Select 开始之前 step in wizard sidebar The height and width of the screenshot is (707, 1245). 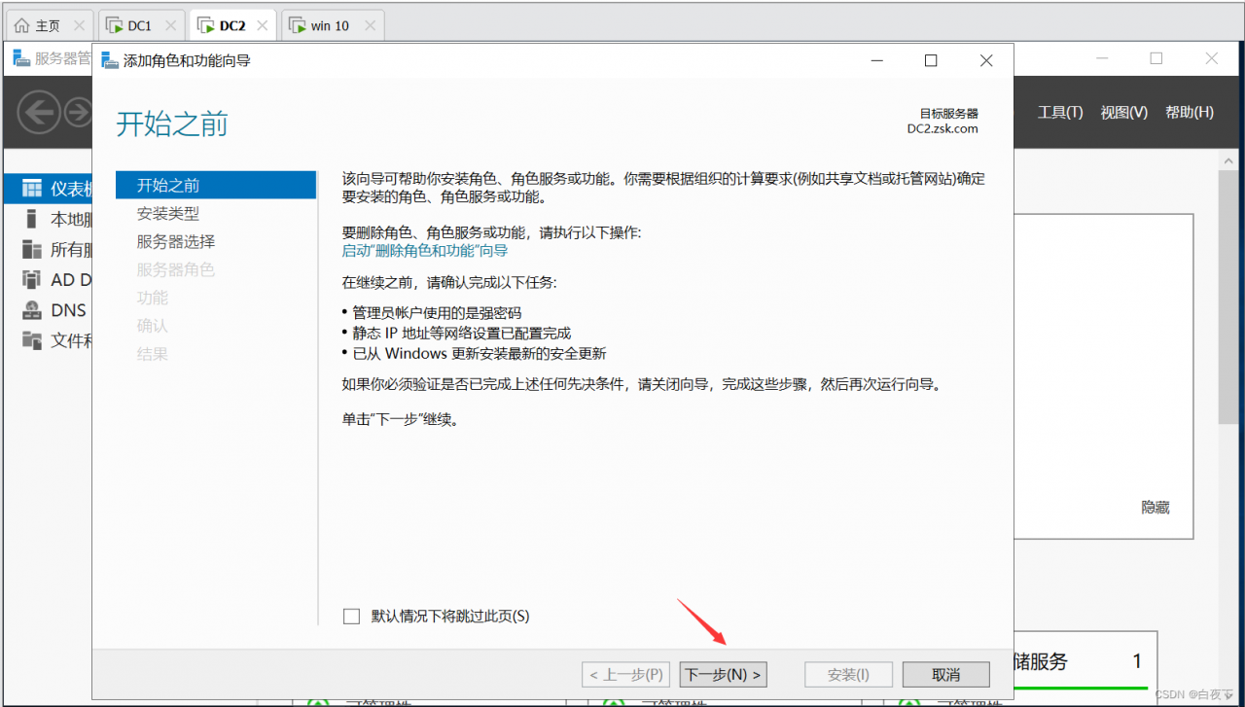(216, 185)
